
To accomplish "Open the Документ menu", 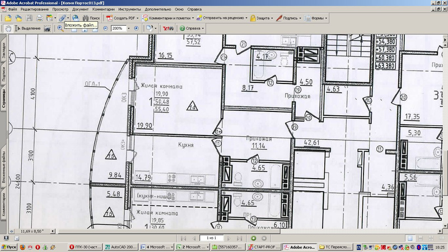I will click(x=80, y=10).
